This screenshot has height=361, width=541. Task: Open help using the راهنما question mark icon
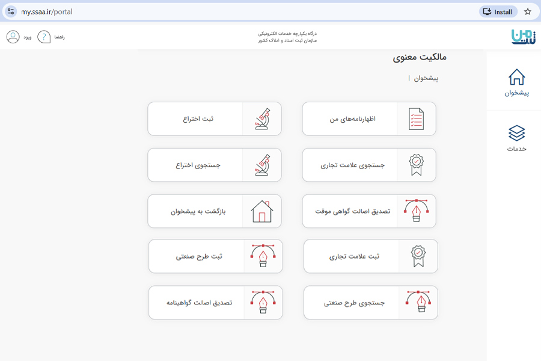tap(43, 37)
